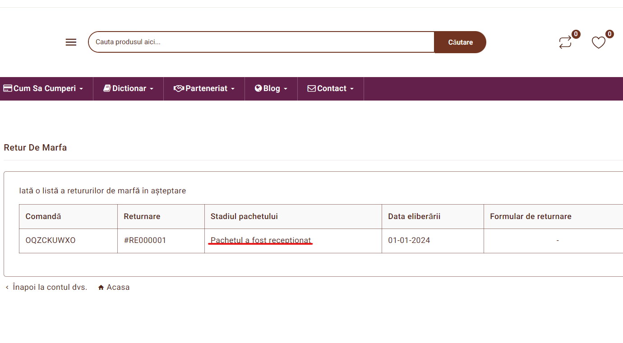Click the Pachetul a fost receptionat status
Image resolution: width=623 pixels, height=343 pixels.
tap(261, 240)
